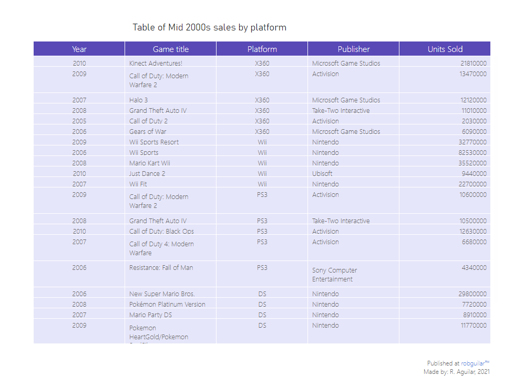Select the units value 13470000
The width and height of the screenshot is (524, 376).
click(x=473, y=74)
